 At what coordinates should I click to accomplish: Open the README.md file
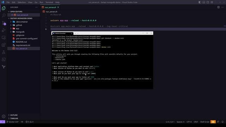coord(21,42)
